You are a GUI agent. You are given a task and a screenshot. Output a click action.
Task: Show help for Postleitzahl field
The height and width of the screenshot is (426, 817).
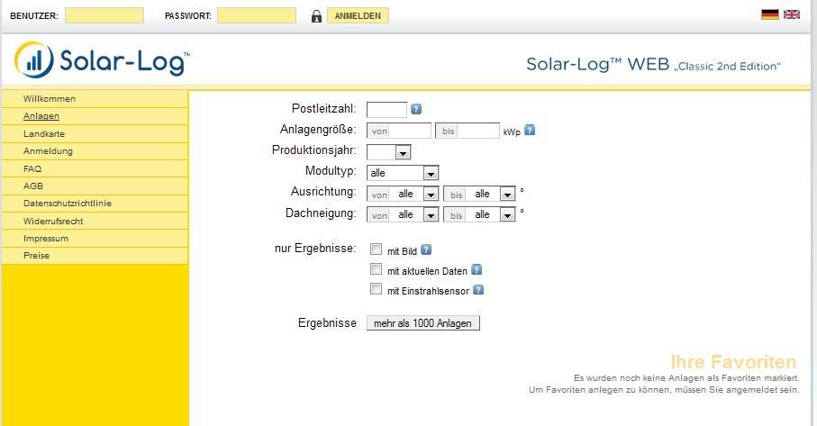416,109
